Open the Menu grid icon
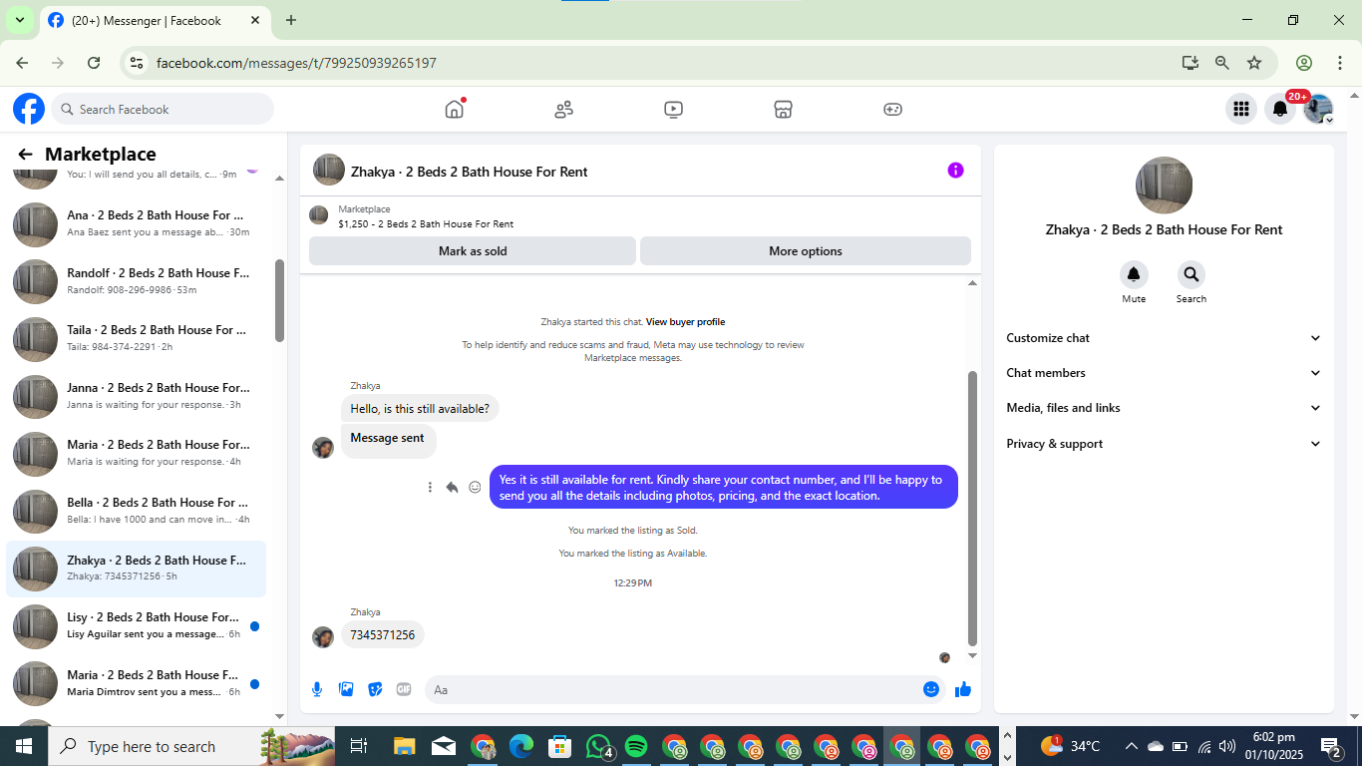Screen dimensions: 1362x766 coord(1241,109)
